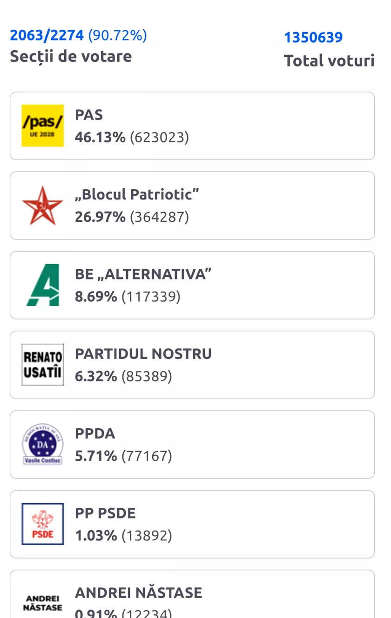Click the blue circular PPDA logo
This screenshot has height=618, width=391.
[x=42, y=445]
